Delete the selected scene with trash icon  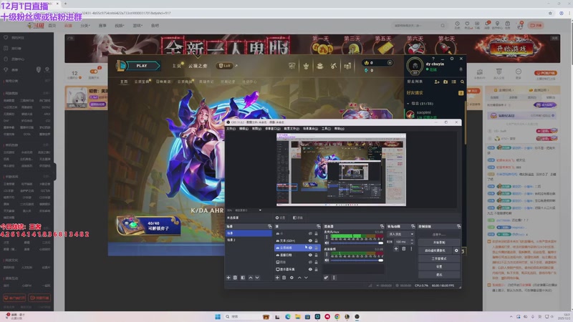click(236, 278)
